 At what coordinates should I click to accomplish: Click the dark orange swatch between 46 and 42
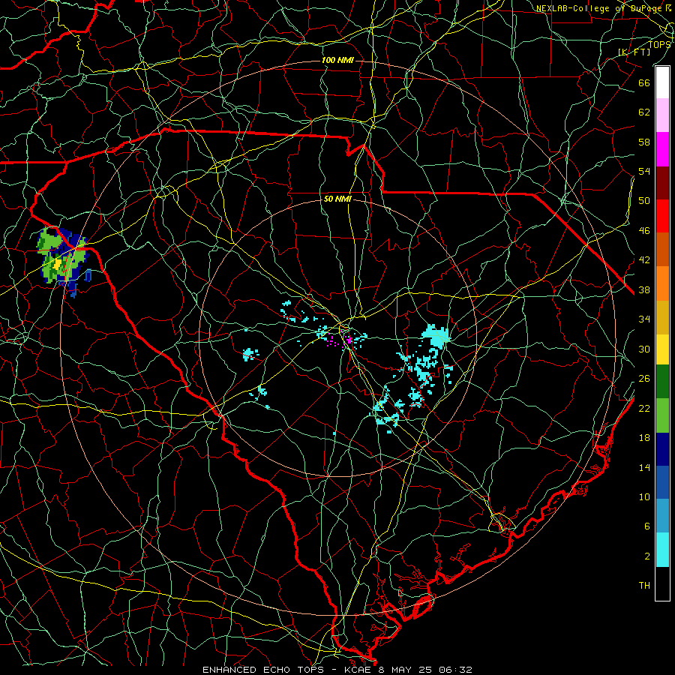662,250
